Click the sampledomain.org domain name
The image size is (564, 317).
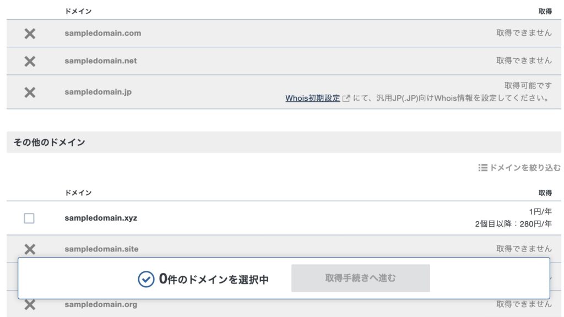(x=101, y=304)
